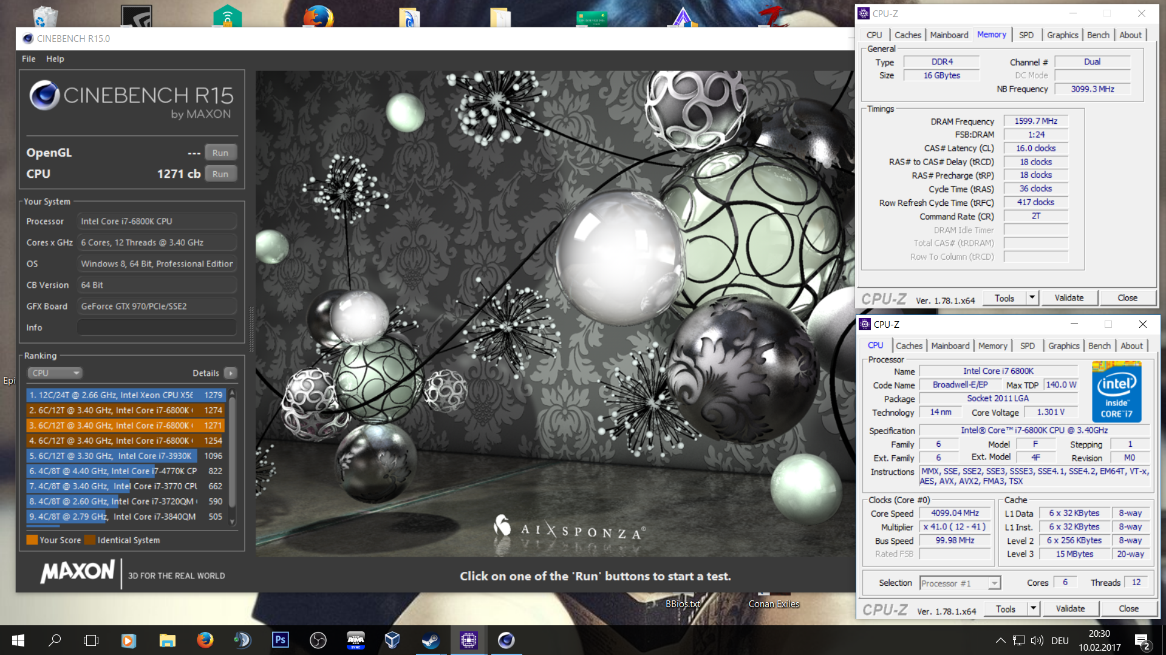Open clock showing 20:30
Image resolution: width=1166 pixels, height=655 pixels.
click(1100, 640)
